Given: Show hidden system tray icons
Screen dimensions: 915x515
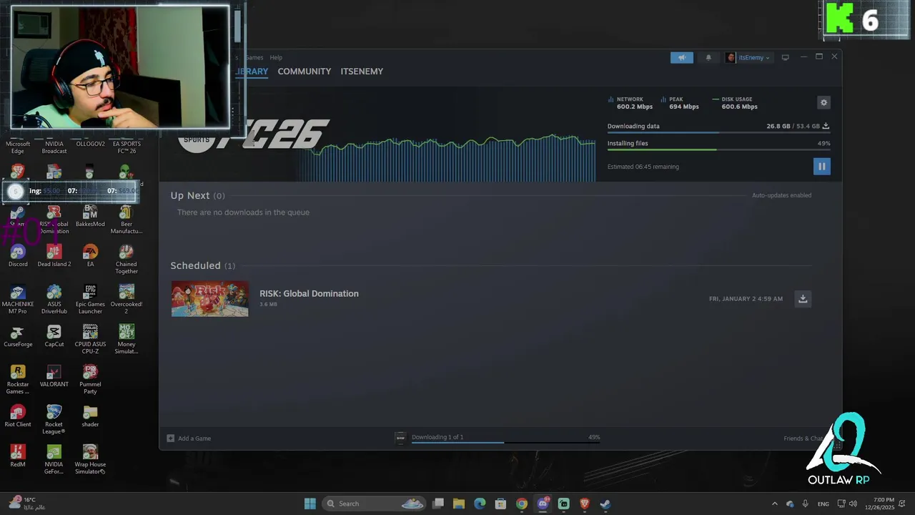Looking at the screenshot, I should click(774, 504).
